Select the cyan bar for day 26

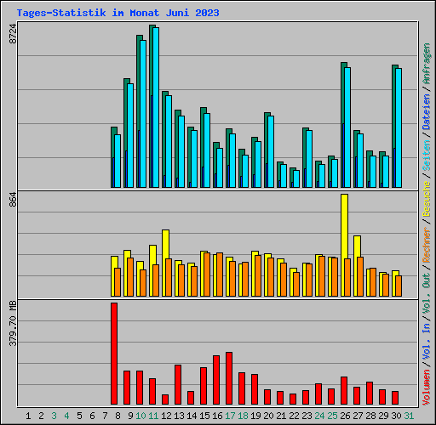point(347,127)
